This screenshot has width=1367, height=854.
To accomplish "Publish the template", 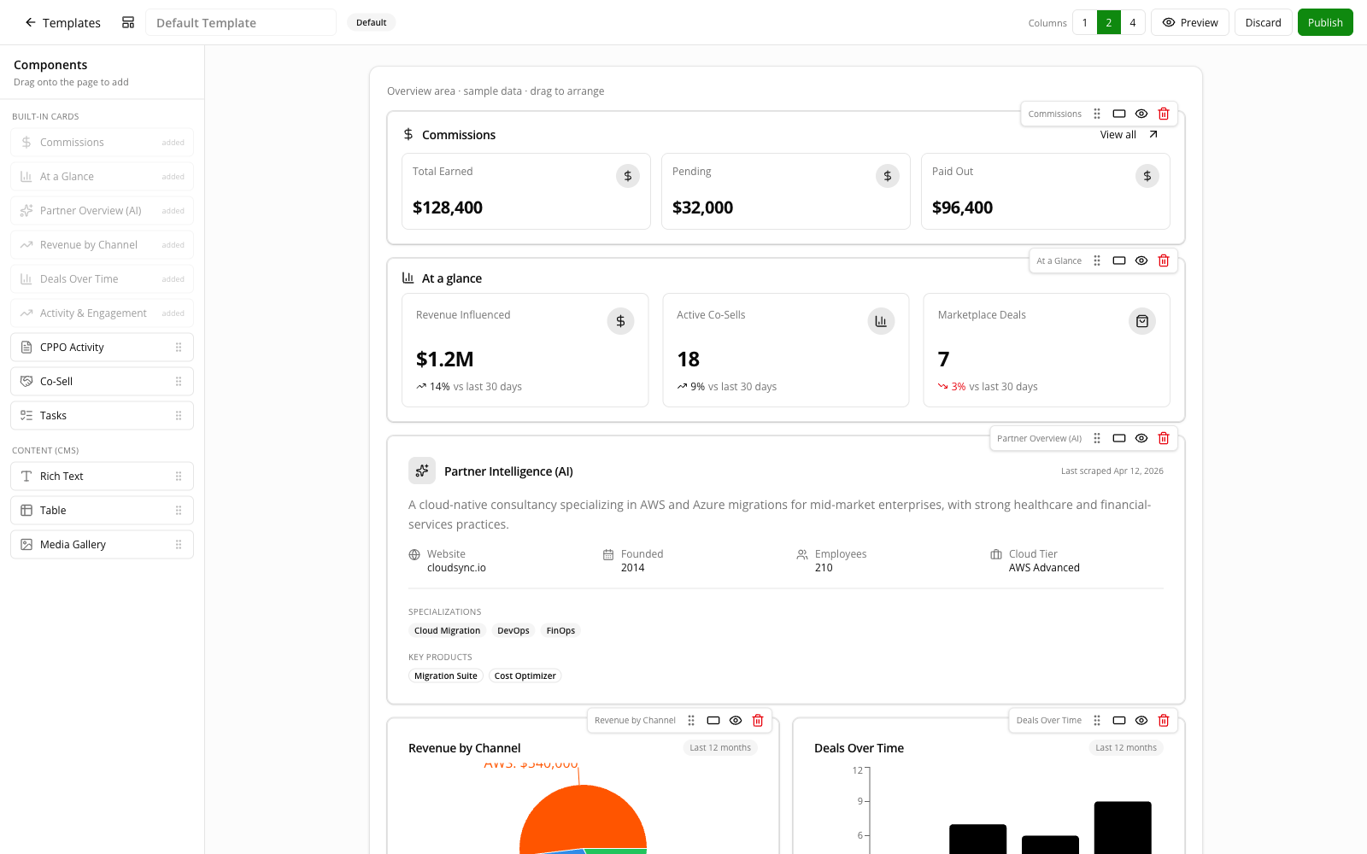I will pos(1325,23).
